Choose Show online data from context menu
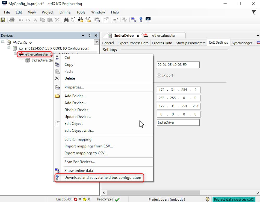 click(103, 171)
